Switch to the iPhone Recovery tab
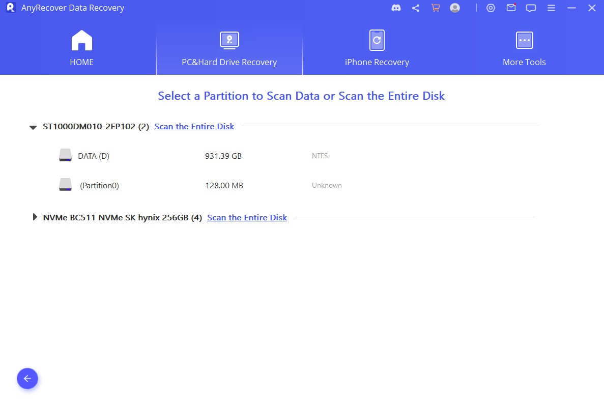Screen dimensions: 604x402 377,49
